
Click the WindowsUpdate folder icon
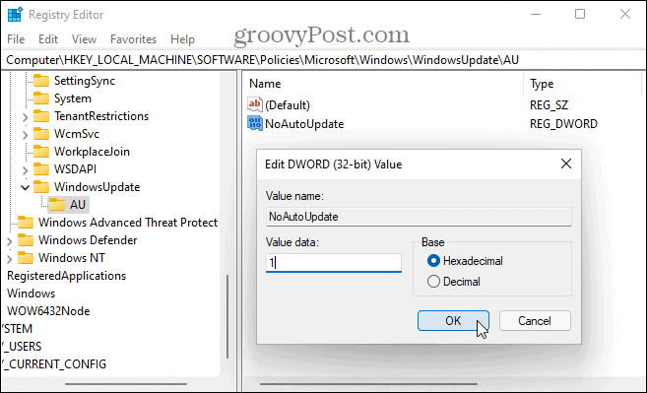41,187
